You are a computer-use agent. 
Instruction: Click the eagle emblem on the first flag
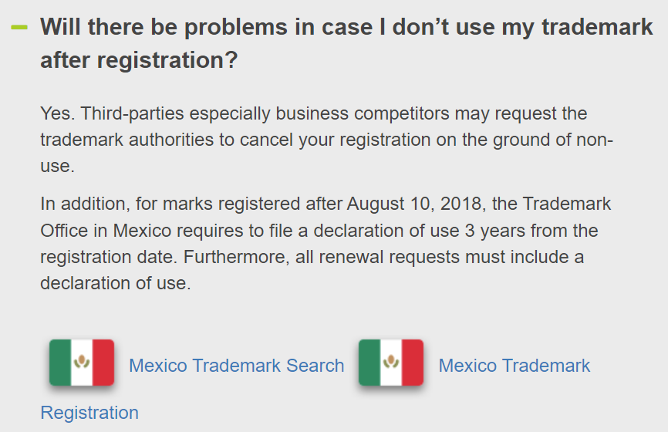pyautogui.click(x=81, y=362)
